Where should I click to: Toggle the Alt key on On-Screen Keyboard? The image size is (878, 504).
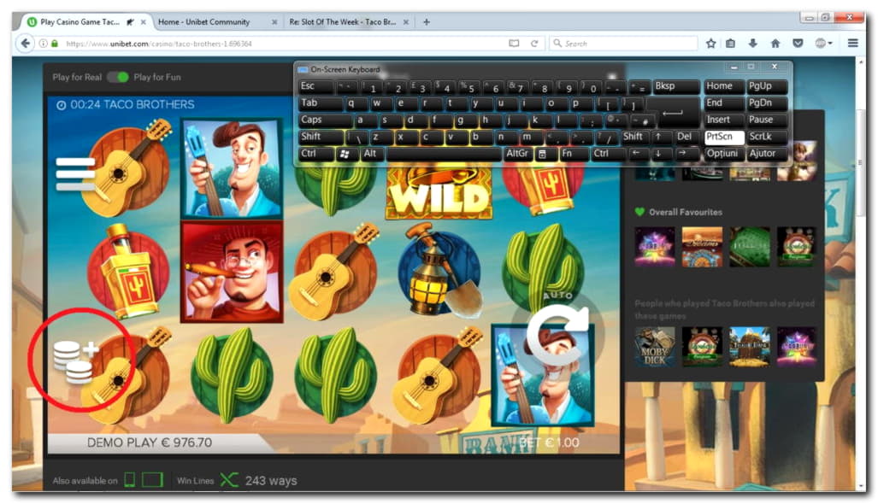tap(373, 153)
